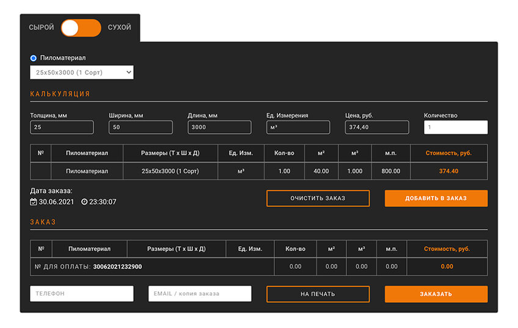Click the Толщина, мм field

tap(62, 127)
